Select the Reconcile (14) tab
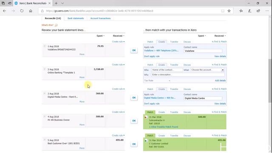Screen dimensions: 272x153 tap(53, 18)
